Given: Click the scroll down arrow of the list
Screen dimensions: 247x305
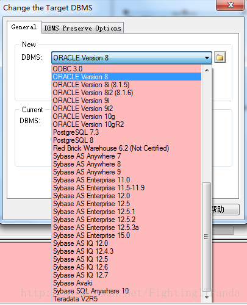Looking at the screenshot, I should coord(207,297).
